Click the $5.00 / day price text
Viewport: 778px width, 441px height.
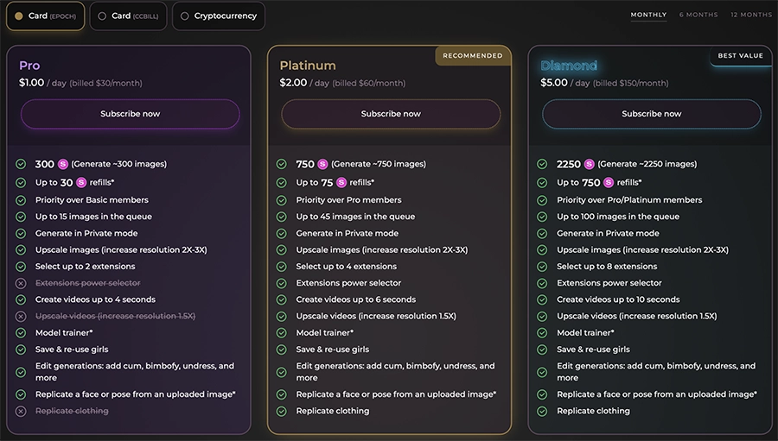pyautogui.click(x=565, y=83)
